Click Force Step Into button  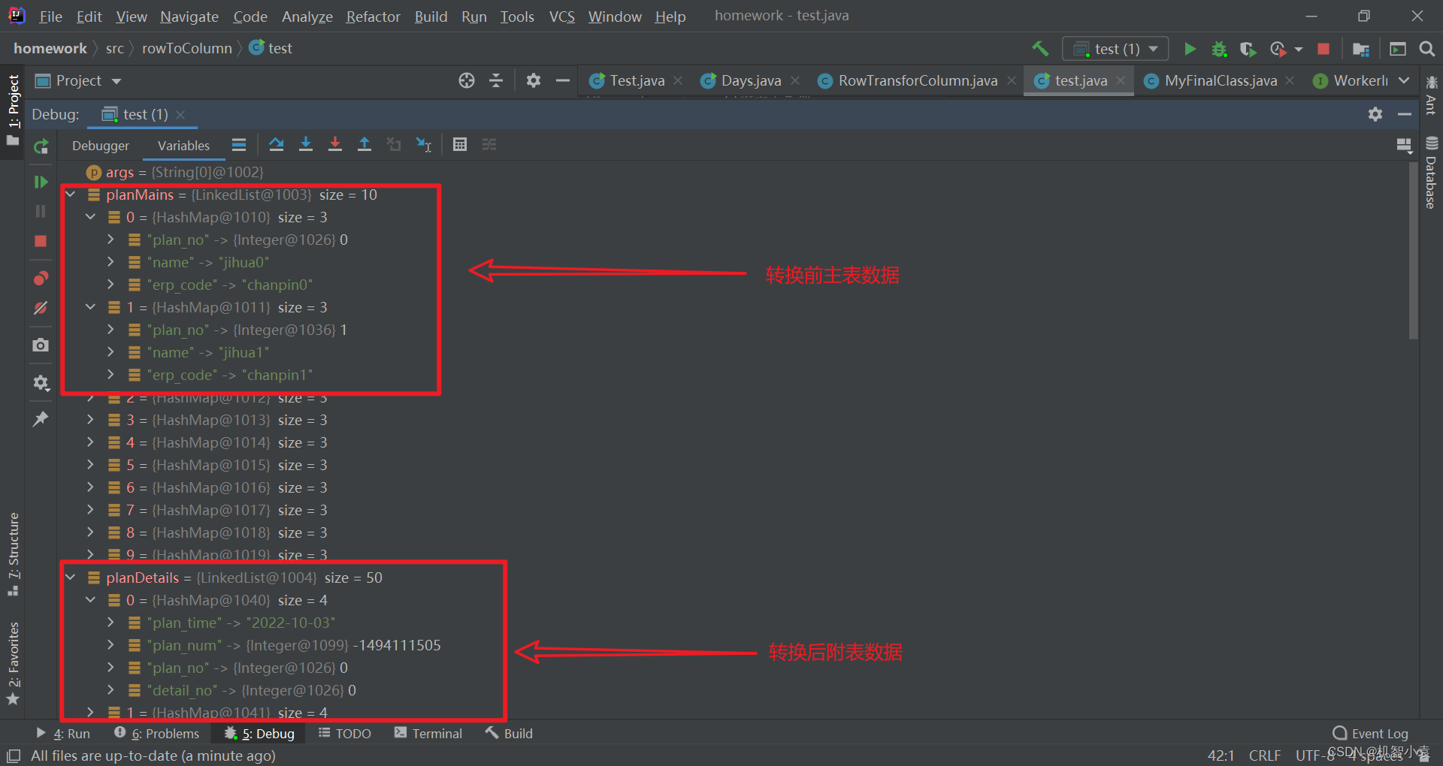[x=335, y=144]
